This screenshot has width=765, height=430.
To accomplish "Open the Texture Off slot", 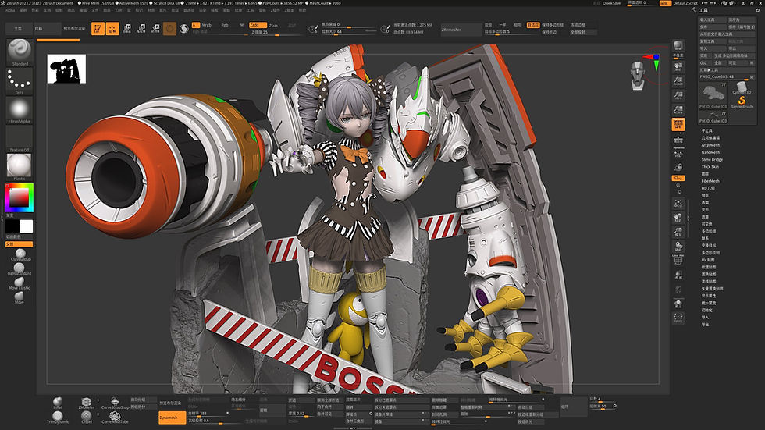I will (x=20, y=138).
